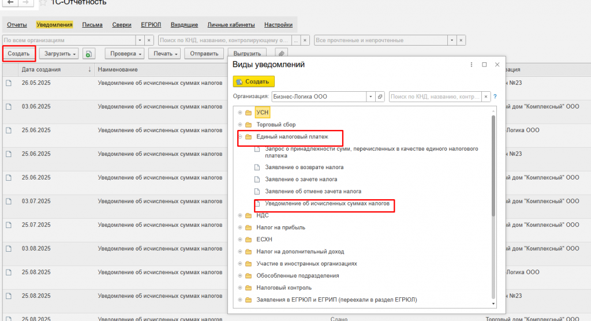
Task: Clear the main КНД search field
Action: (x=305, y=40)
